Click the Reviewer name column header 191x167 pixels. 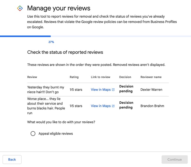pos(151,77)
